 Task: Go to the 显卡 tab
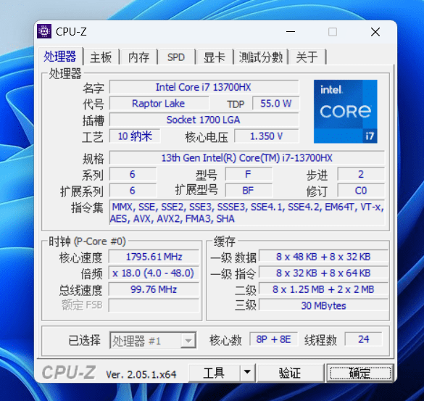click(215, 57)
